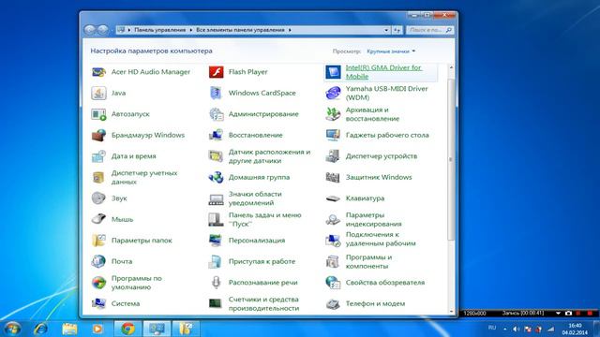Click the refresh address bar button
The width and height of the screenshot is (600, 337).
397,30
